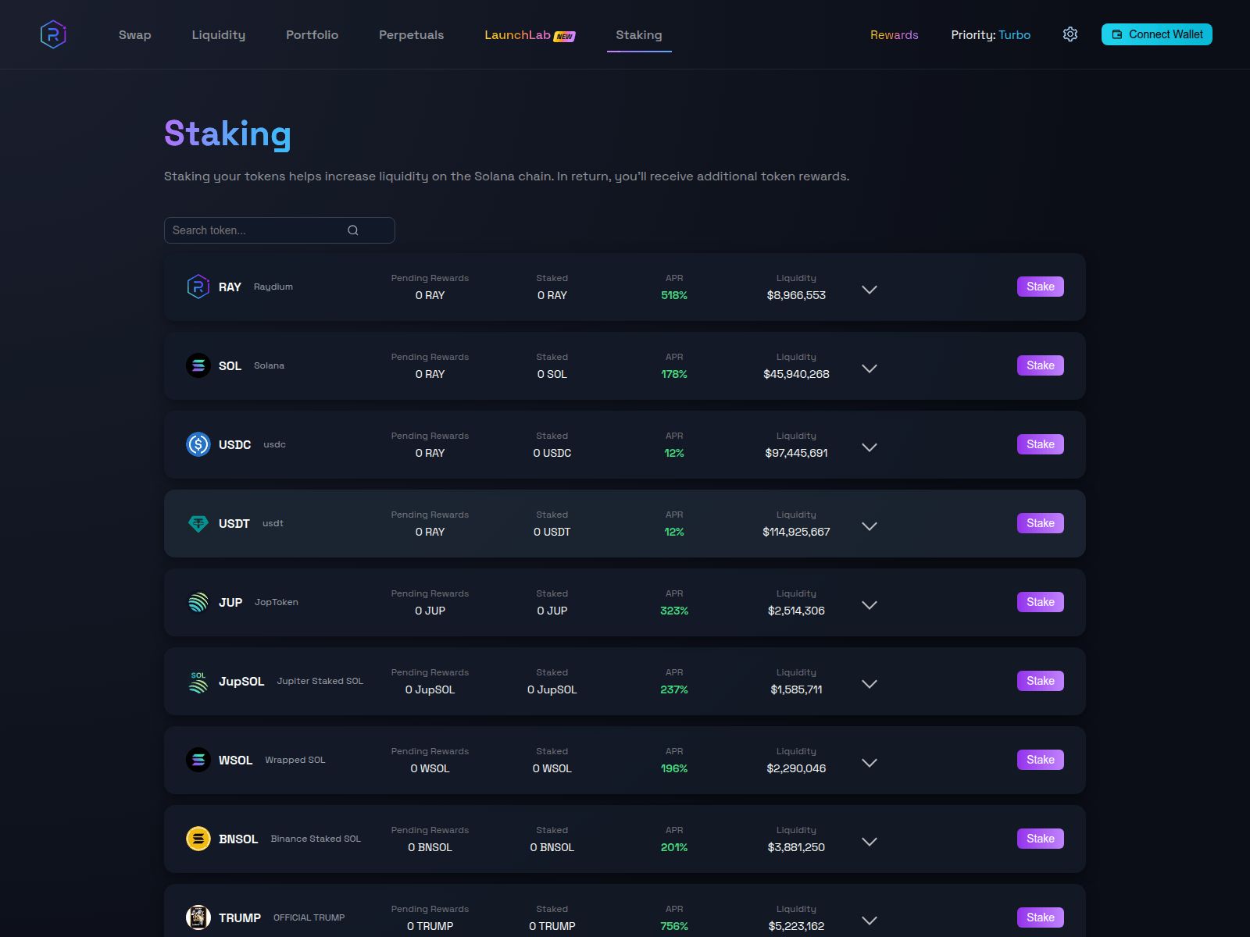Click the TRUMP token icon
The image size is (1250, 937).
198,917
